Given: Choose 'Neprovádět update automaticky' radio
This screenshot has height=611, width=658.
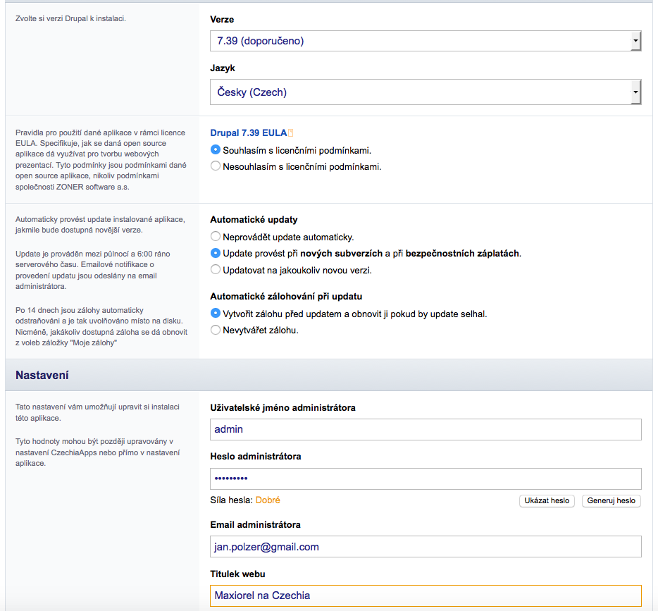Looking at the screenshot, I should click(x=216, y=237).
